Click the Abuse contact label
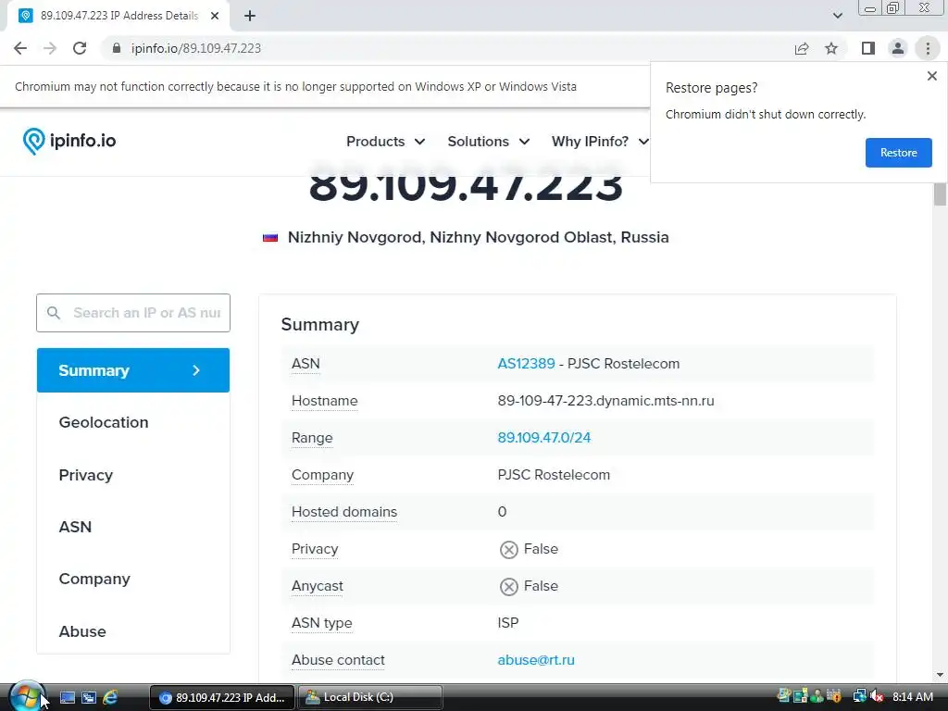Screen dimensions: 948x711 338,660
